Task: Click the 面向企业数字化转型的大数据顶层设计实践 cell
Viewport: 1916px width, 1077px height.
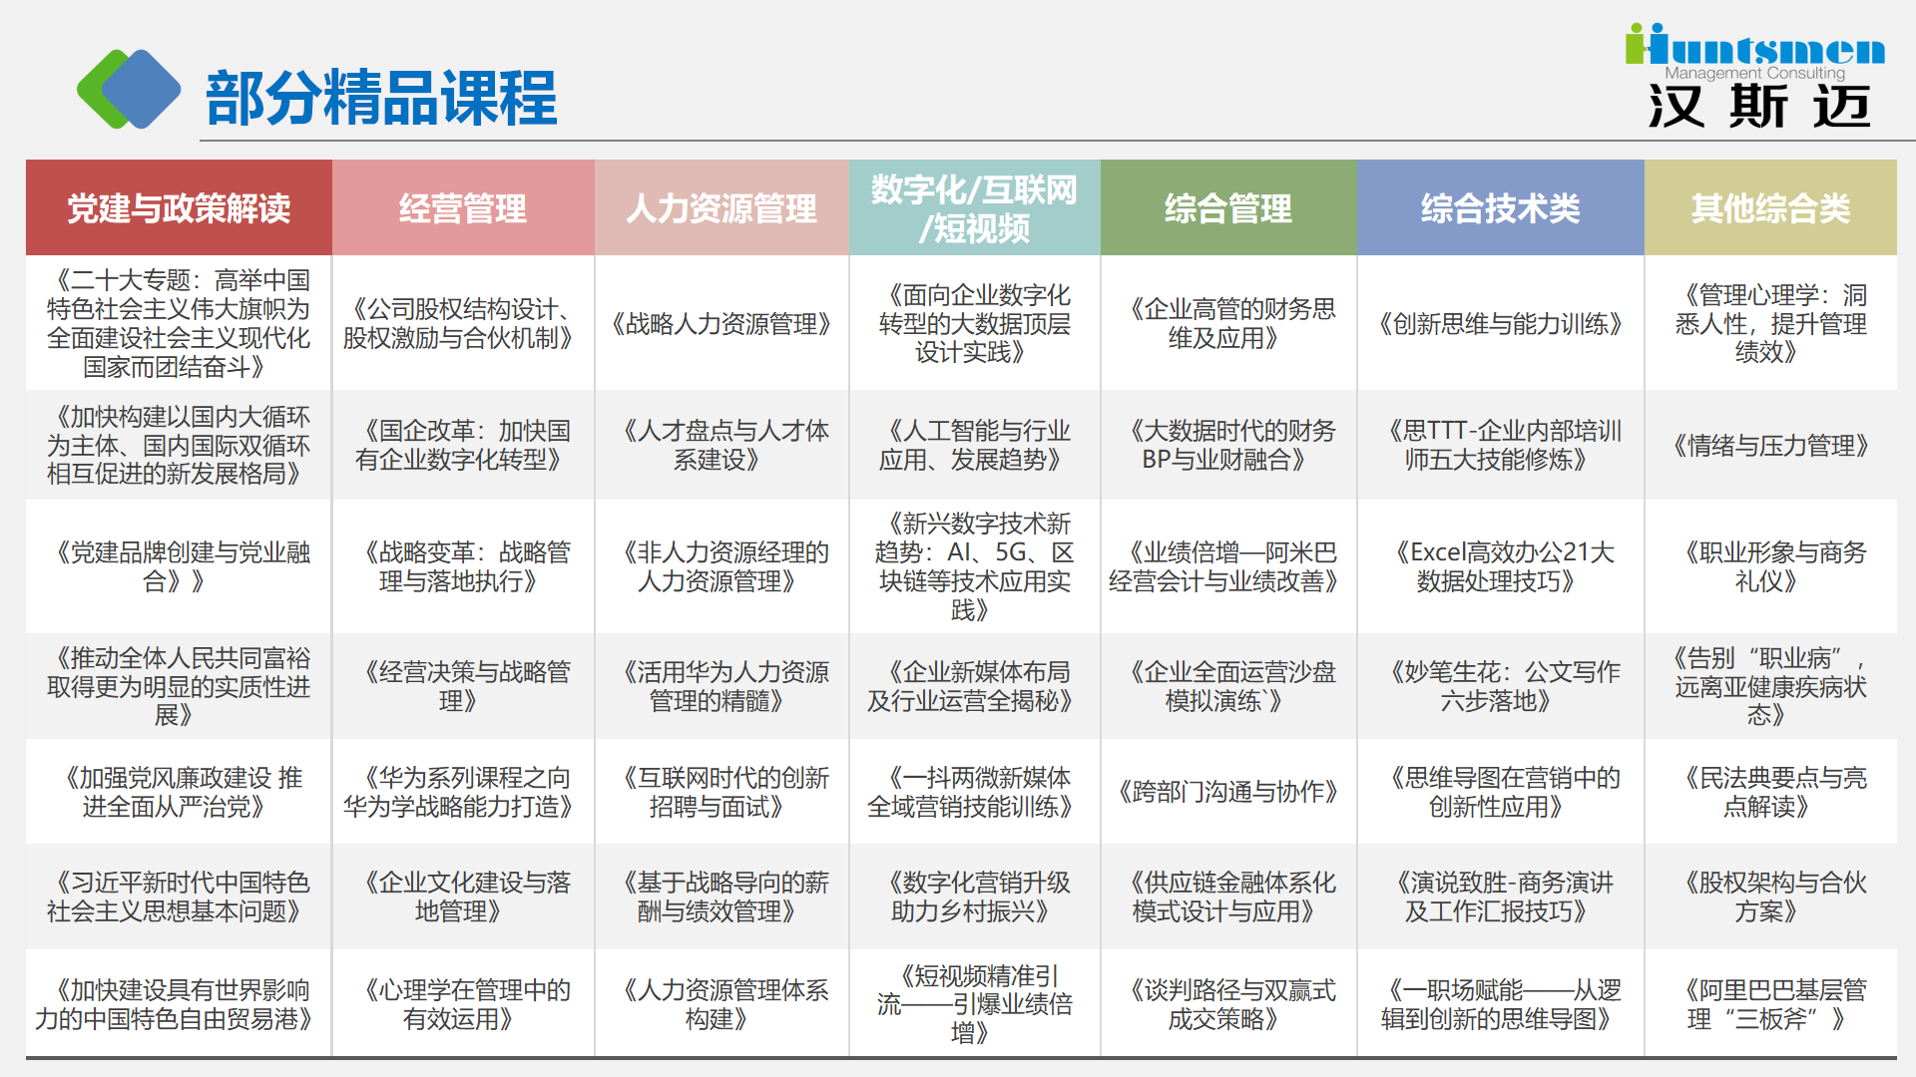Action: pyautogui.click(x=975, y=323)
